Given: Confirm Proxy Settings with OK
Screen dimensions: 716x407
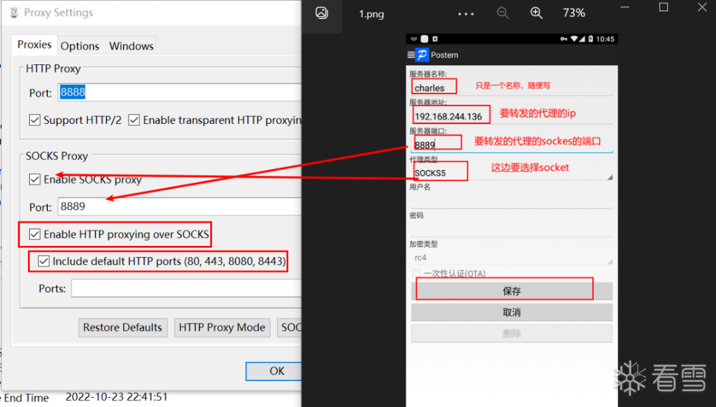Looking at the screenshot, I should [x=274, y=371].
